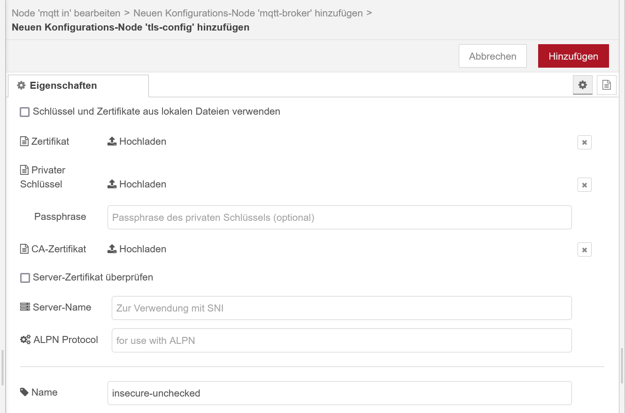This screenshot has height=413, width=625.
Task: Clear the Zertifikat upload with the x button
Action: [x=584, y=142]
